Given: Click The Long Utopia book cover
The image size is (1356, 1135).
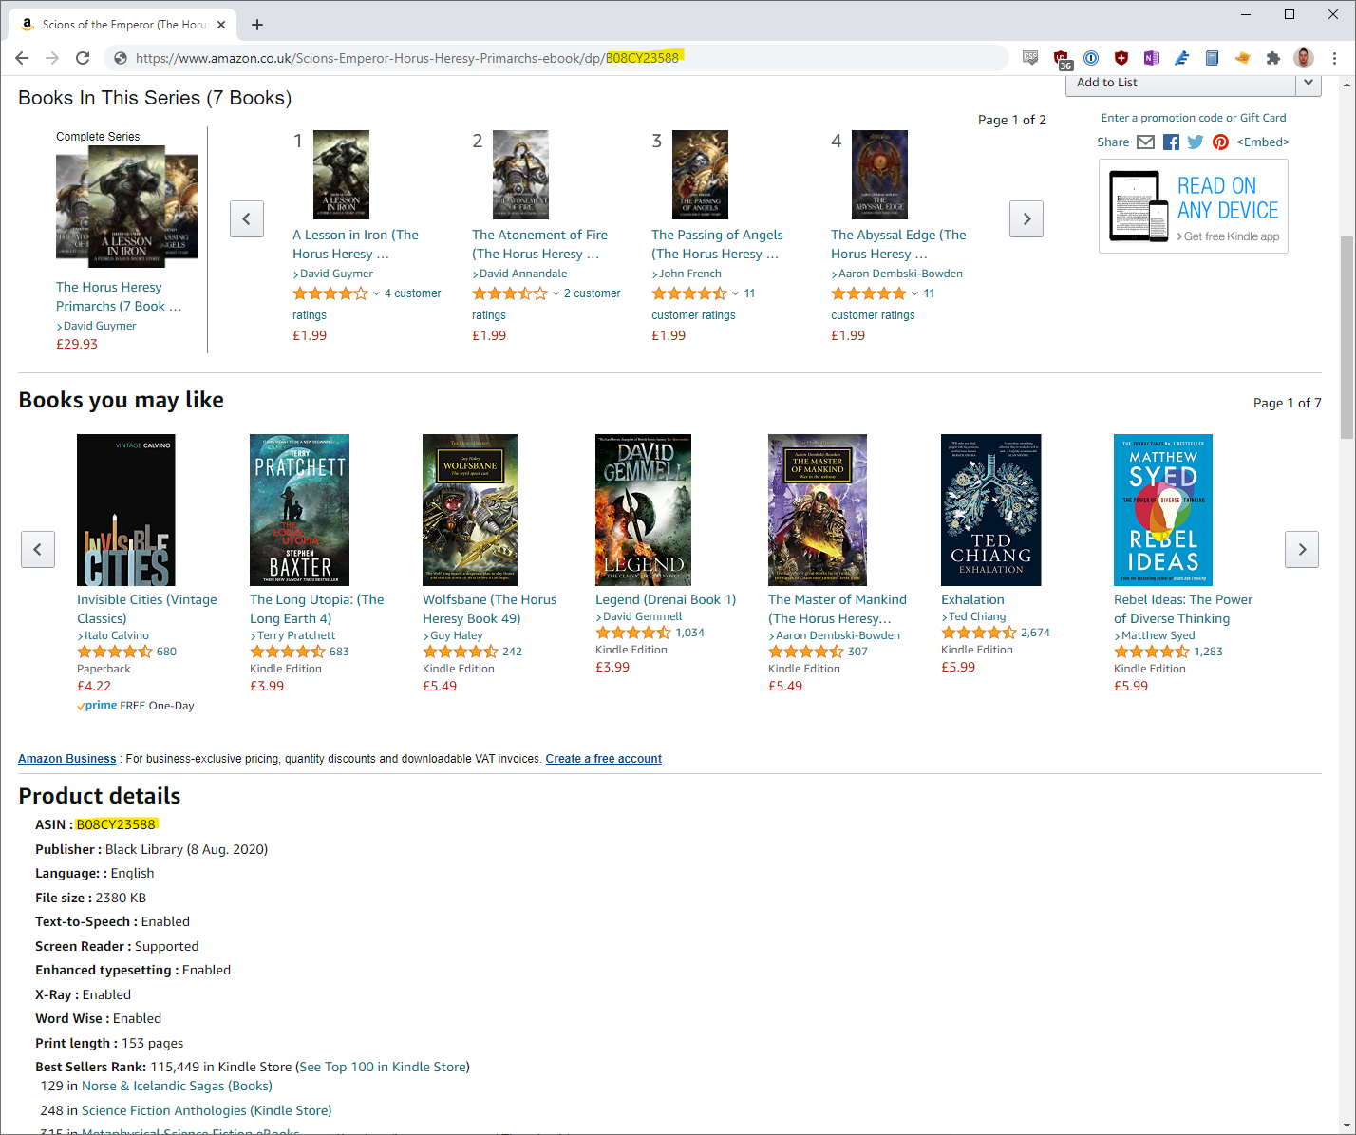Looking at the screenshot, I should (x=299, y=510).
